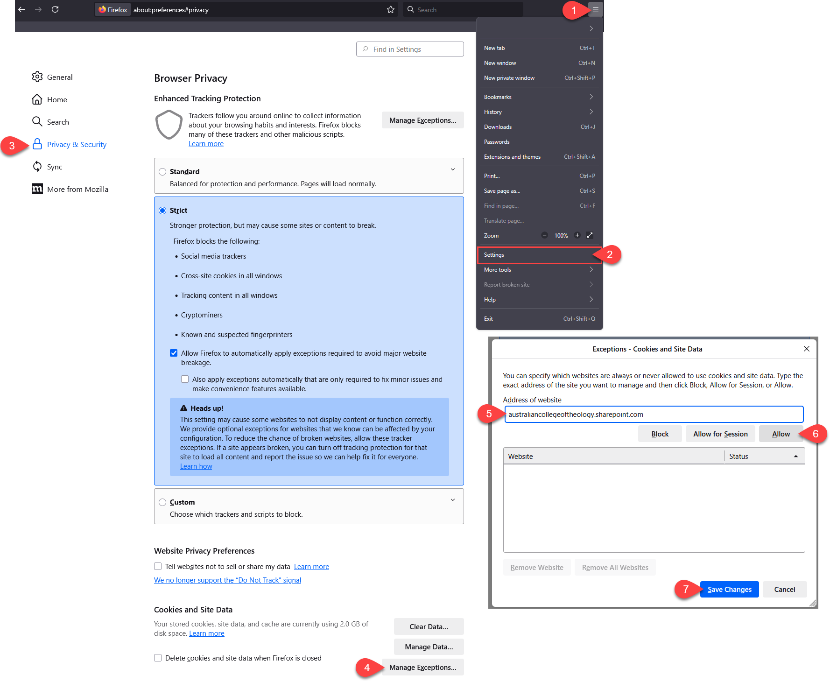830x682 pixels.
Task: Click the Allow button in Exceptions dialog
Action: [x=781, y=434]
